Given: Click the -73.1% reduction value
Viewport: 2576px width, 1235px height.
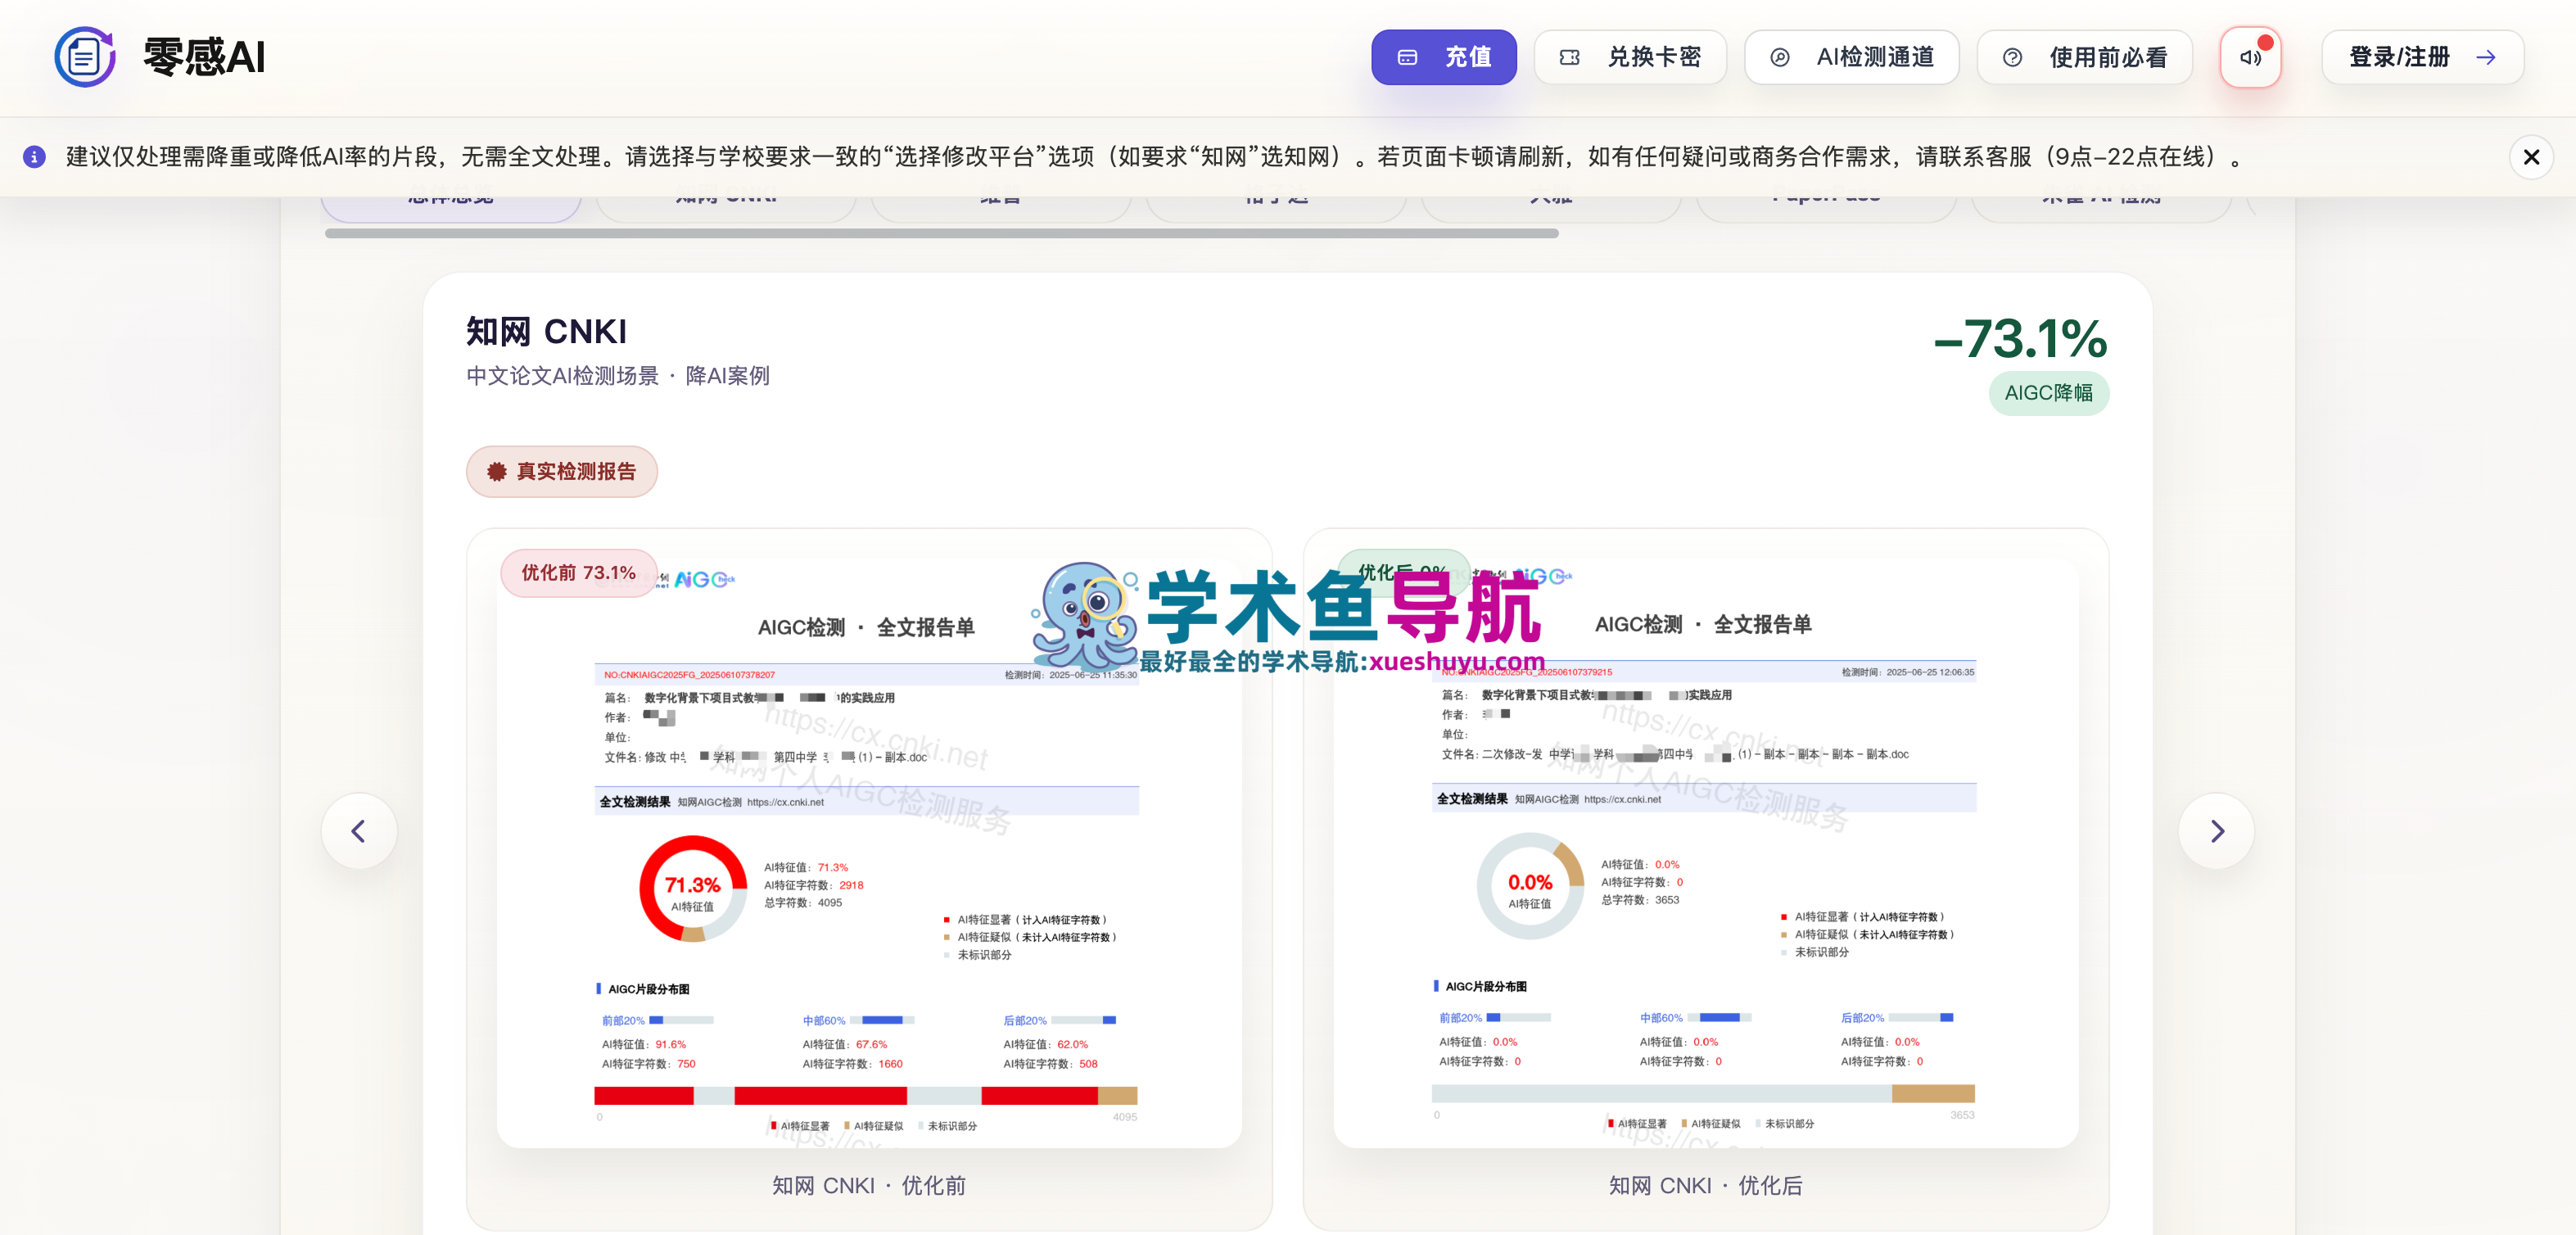Looking at the screenshot, I should [x=2020, y=339].
